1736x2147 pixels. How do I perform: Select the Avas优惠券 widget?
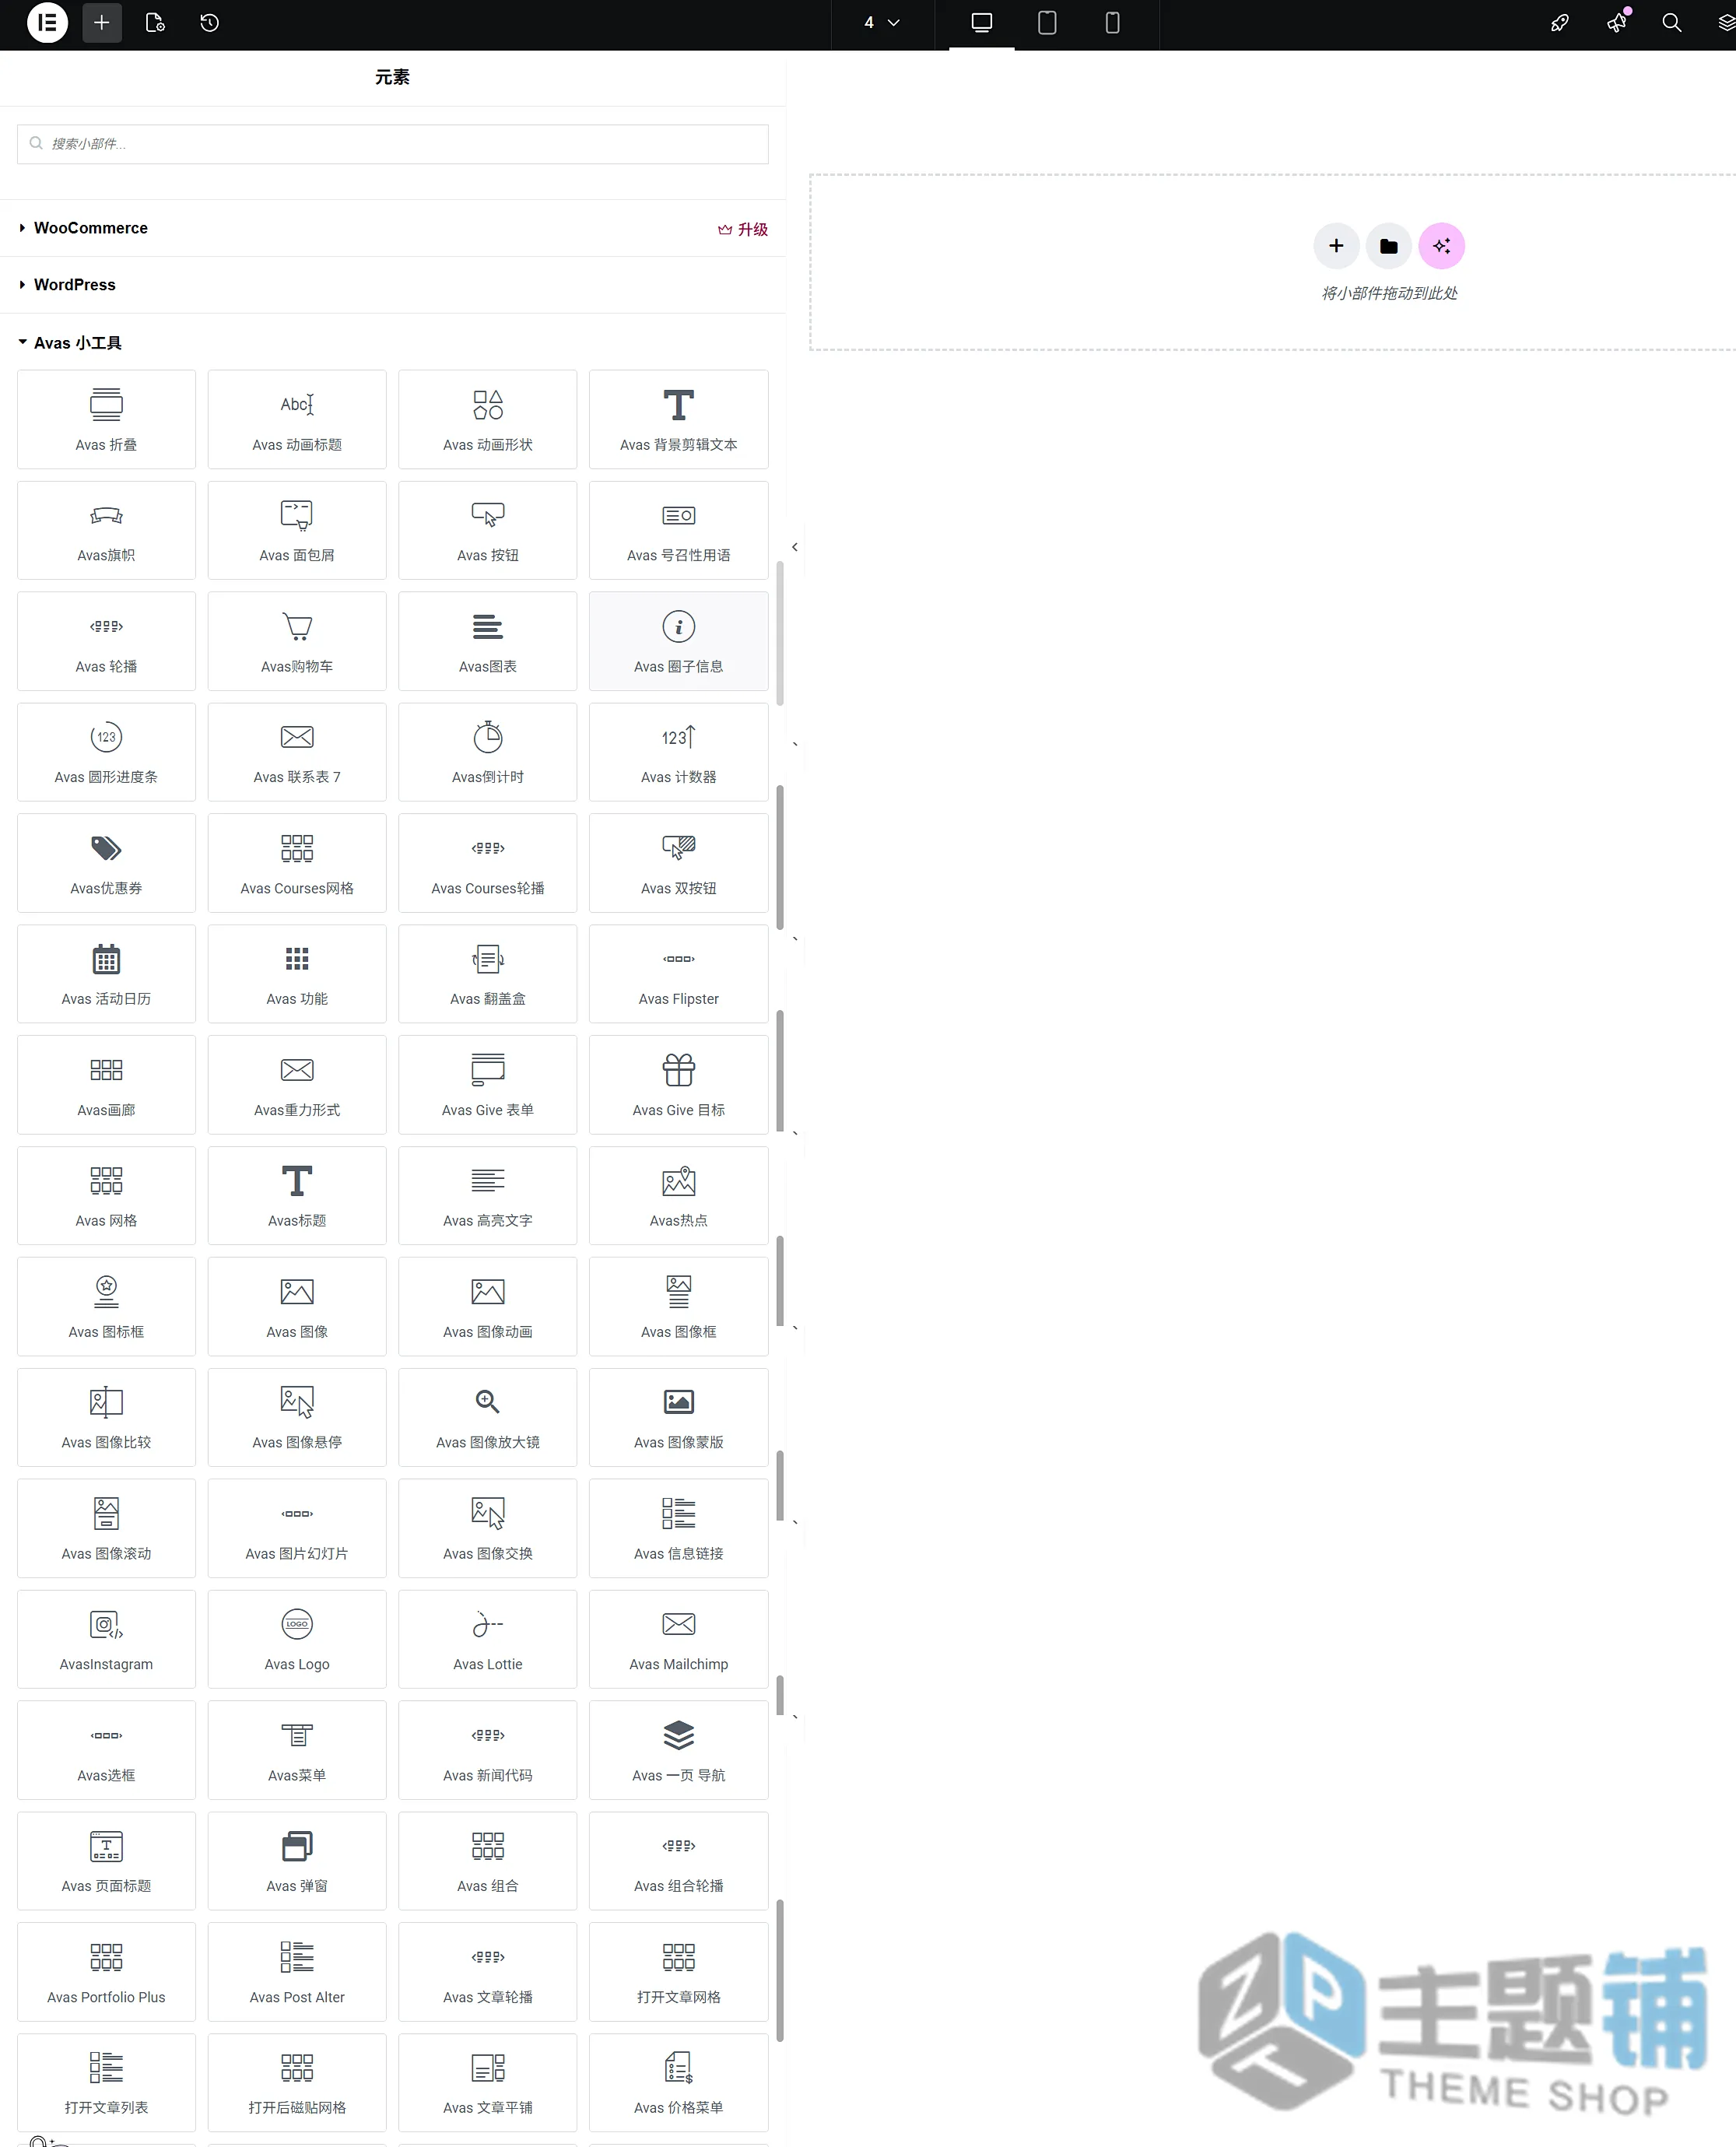pyautogui.click(x=106, y=863)
